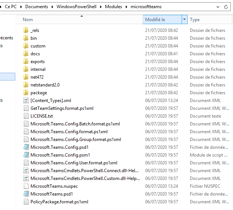Select the file name [Content_Types].xml
Screen dimensions: 233x210
point(51,101)
